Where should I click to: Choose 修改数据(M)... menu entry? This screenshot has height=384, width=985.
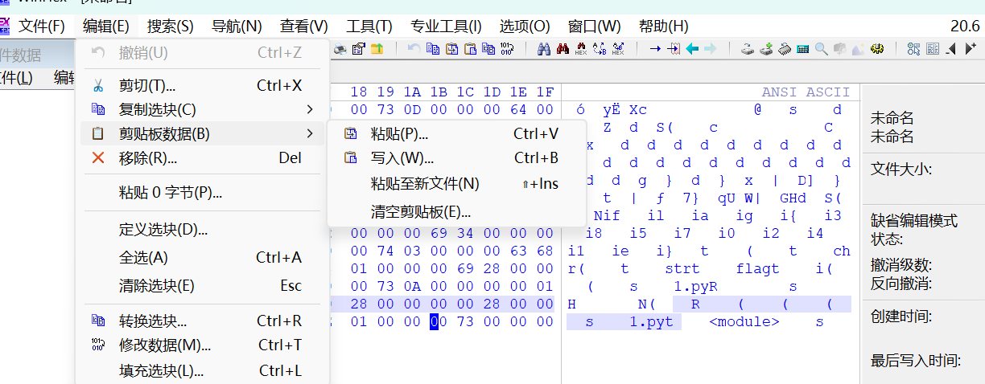(202, 345)
